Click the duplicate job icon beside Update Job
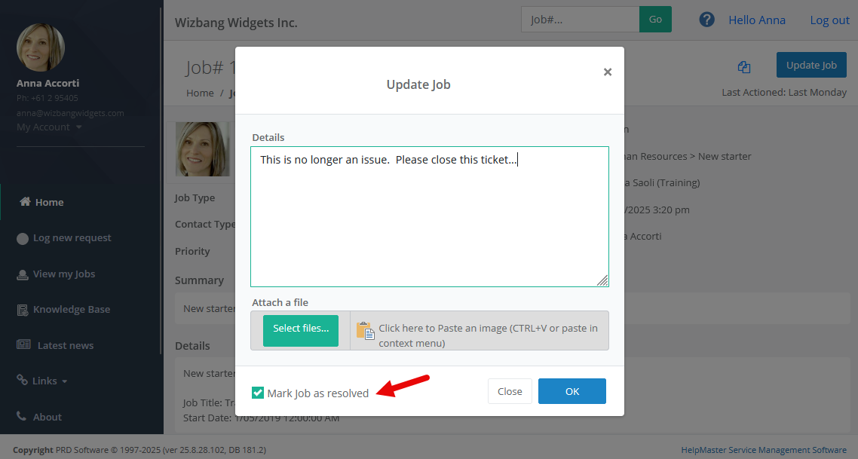Viewport: 858px width, 459px height. pyautogui.click(x=744, y=67)
